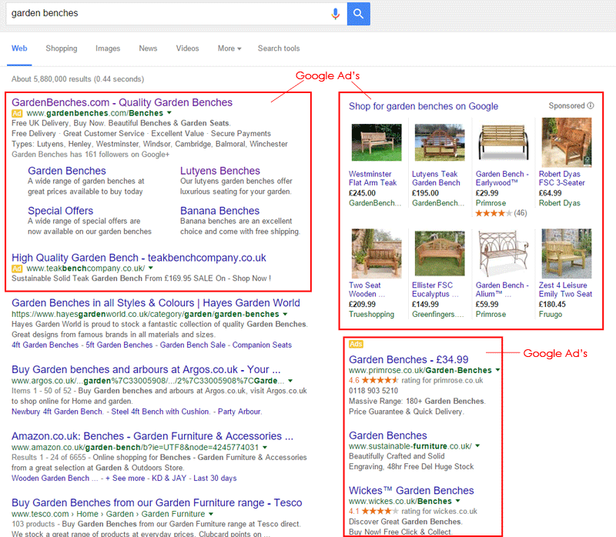Screen dimensions: 616x537
Task: Open Westminster Flat Arm Teak product link
Action: [x=373, y=178]
